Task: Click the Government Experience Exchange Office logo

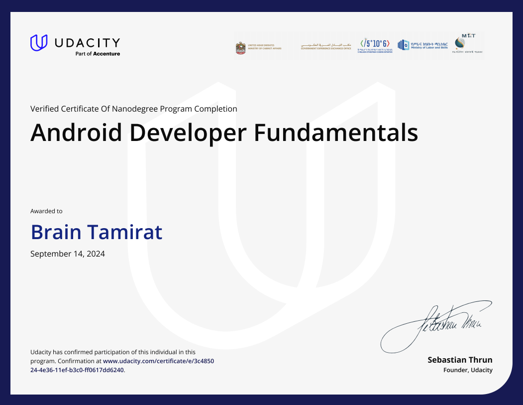Action: click(x=326, y=47)
